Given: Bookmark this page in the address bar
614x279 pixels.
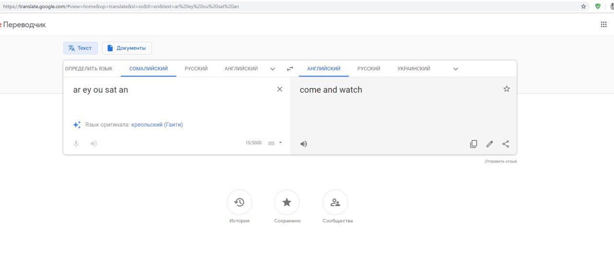Looking at the screenshot, I should [584, 6].
